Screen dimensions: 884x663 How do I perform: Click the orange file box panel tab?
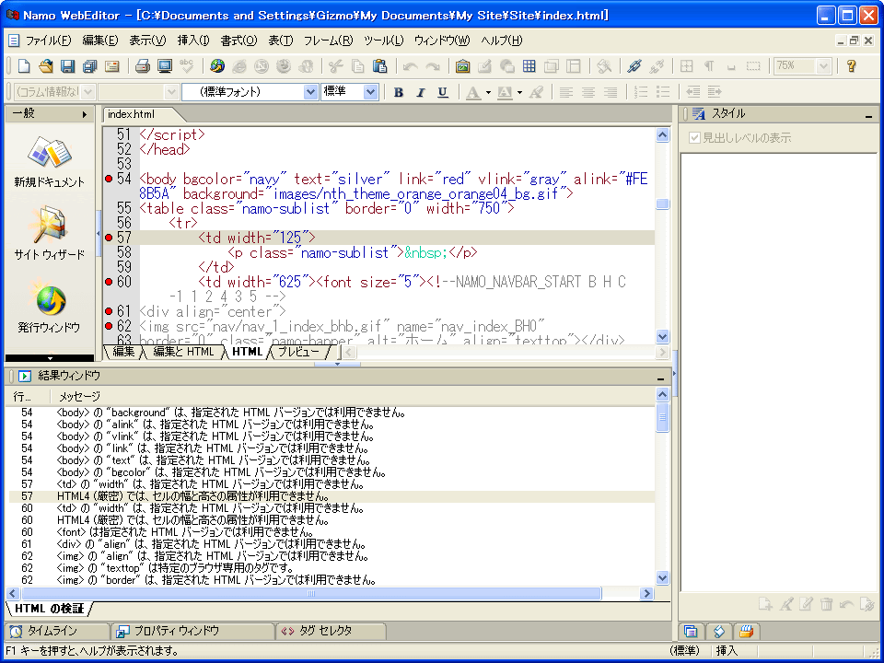coord(747,632)
